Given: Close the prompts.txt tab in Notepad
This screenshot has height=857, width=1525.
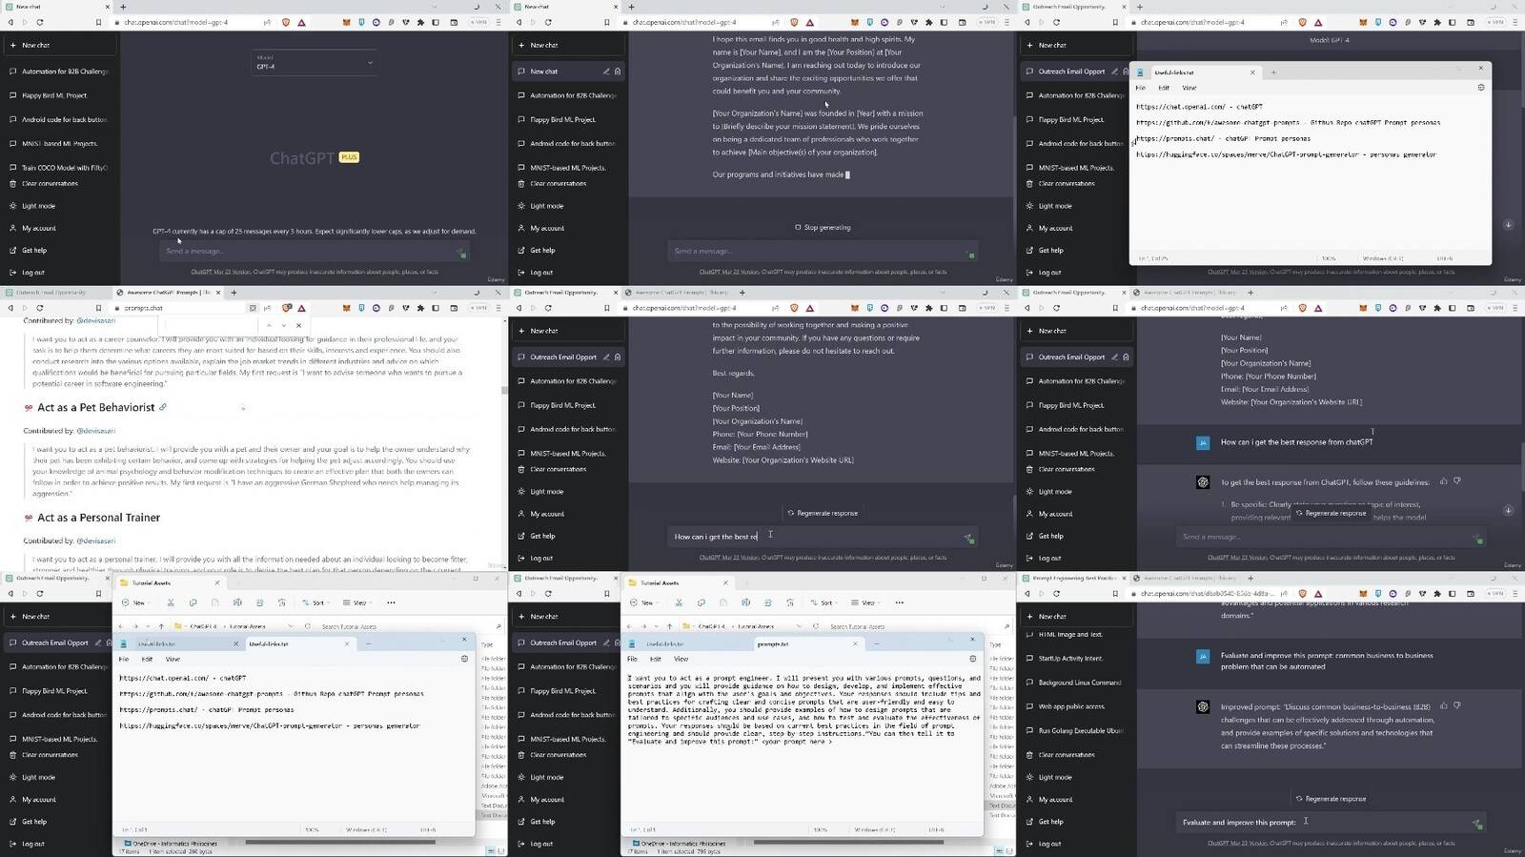Looking at the screenshot, I should pos(855,643).
